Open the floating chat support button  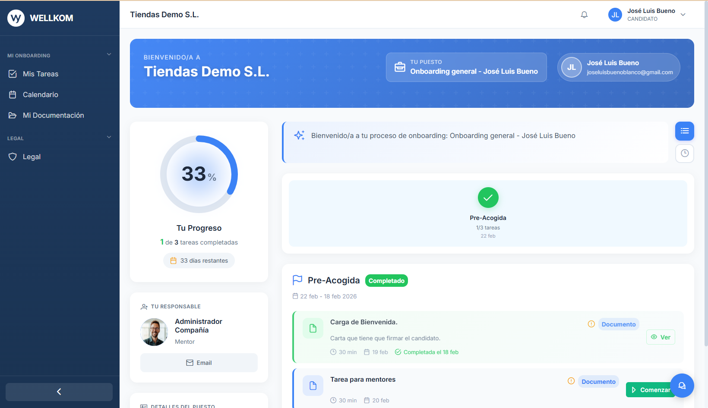point(682,386)
